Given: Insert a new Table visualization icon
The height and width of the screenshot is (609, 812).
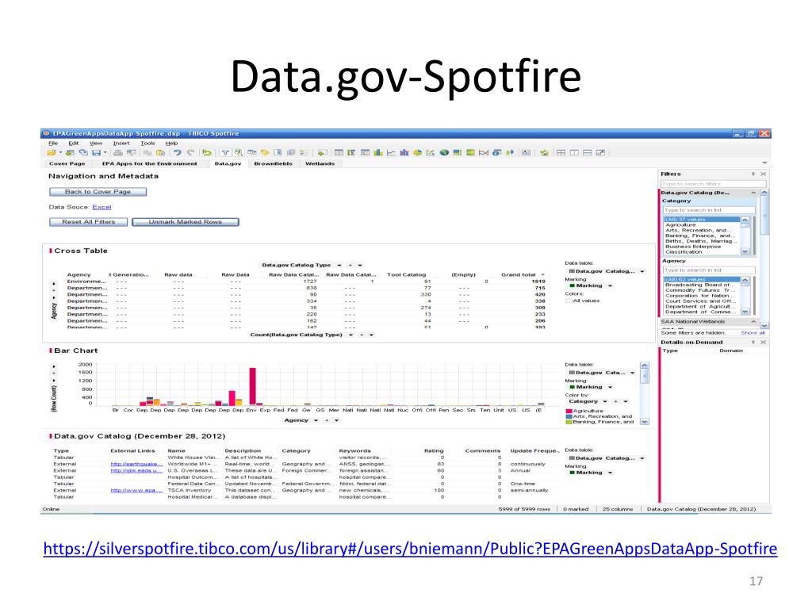Looking at the screenshot, I should (339, 153).
